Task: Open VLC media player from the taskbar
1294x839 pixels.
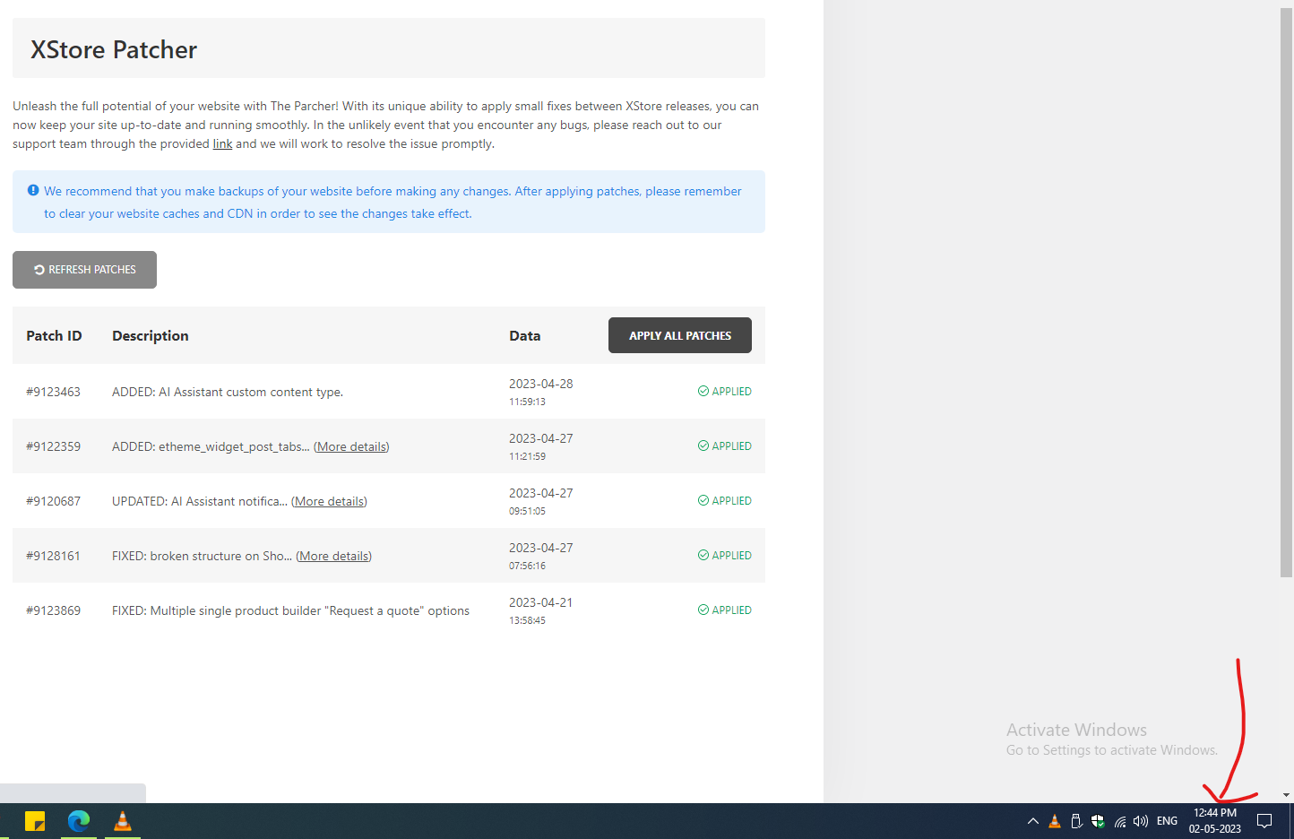Action: click(123, 821)
